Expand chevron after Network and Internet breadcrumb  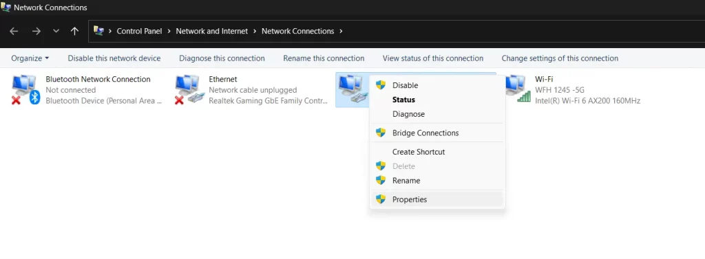click(255, 31)
